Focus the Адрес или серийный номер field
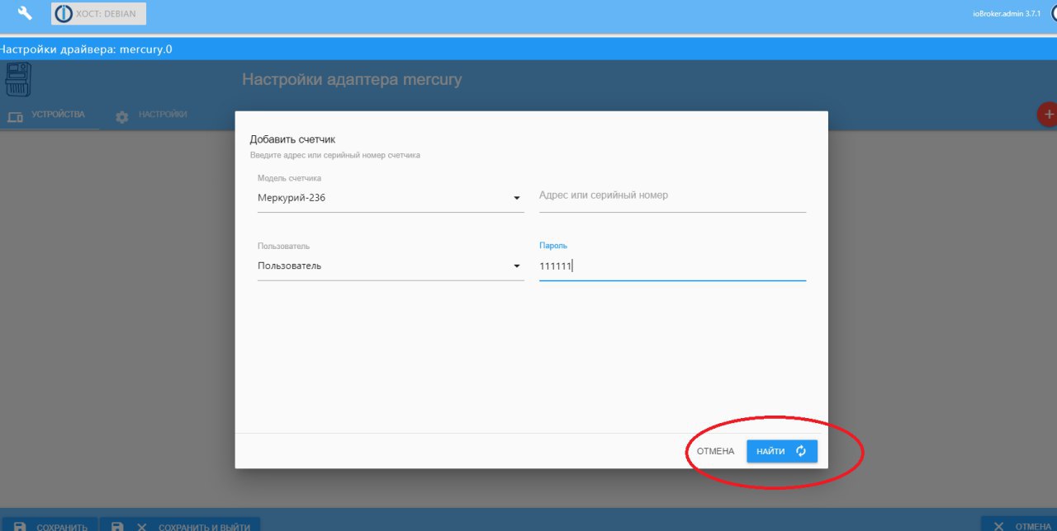This screenshot has height=531, width=1057. point(672,196)
